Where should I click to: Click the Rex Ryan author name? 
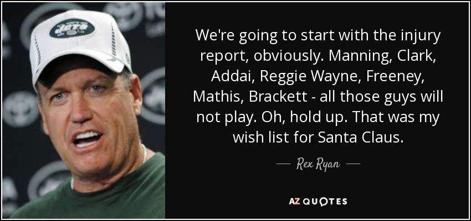click(318, 164)
